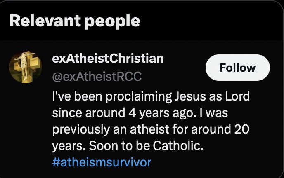Click the exAtheistChristian display name
Image resolution: width=284 pixels, height=178 pixels.
pos(108,59)
